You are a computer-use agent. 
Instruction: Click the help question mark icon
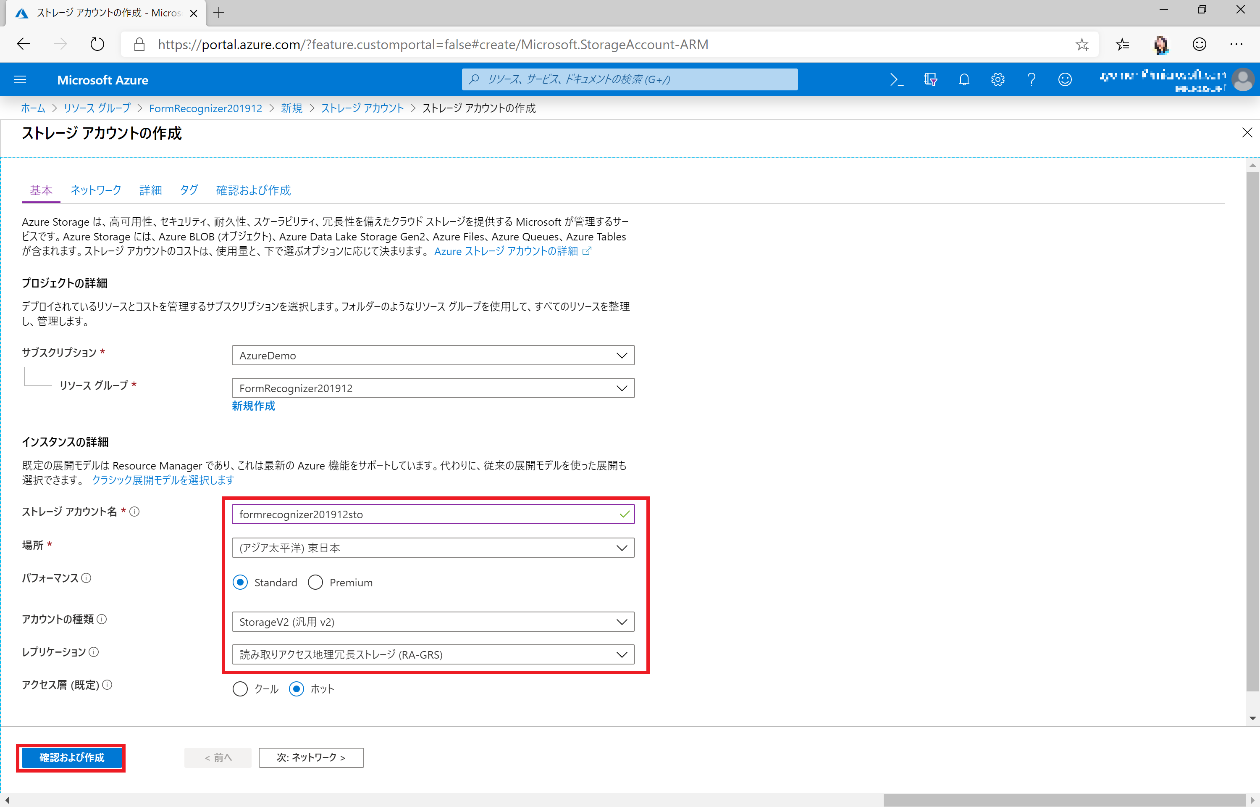[1031, 80]
